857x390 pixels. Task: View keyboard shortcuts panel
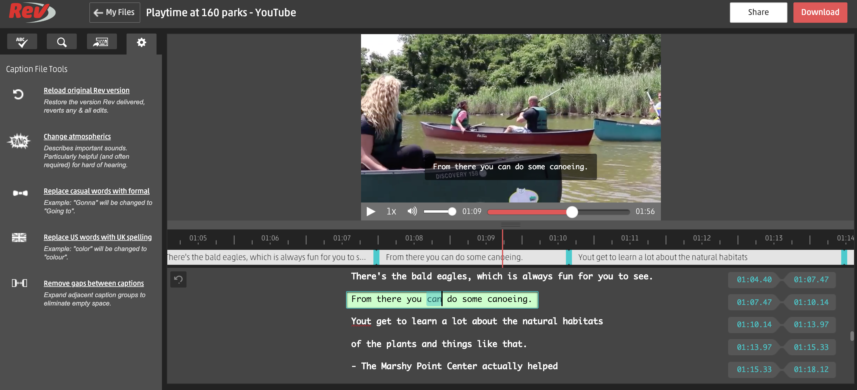tap(101, 41)
